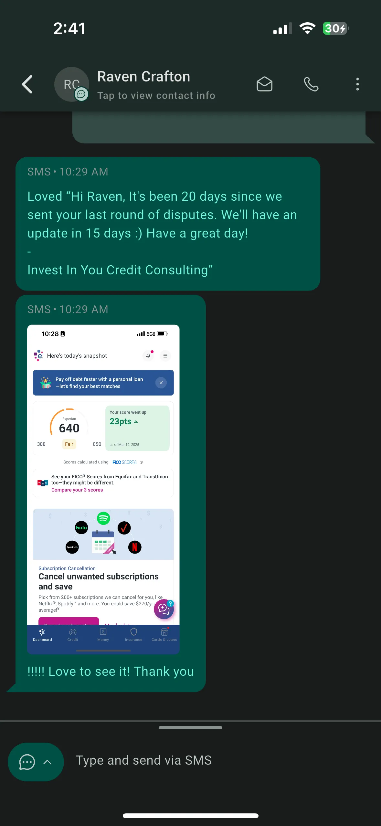Screen dimensions: 381x826
Task: Dismiss the personal loan banner
Action: 161,383
